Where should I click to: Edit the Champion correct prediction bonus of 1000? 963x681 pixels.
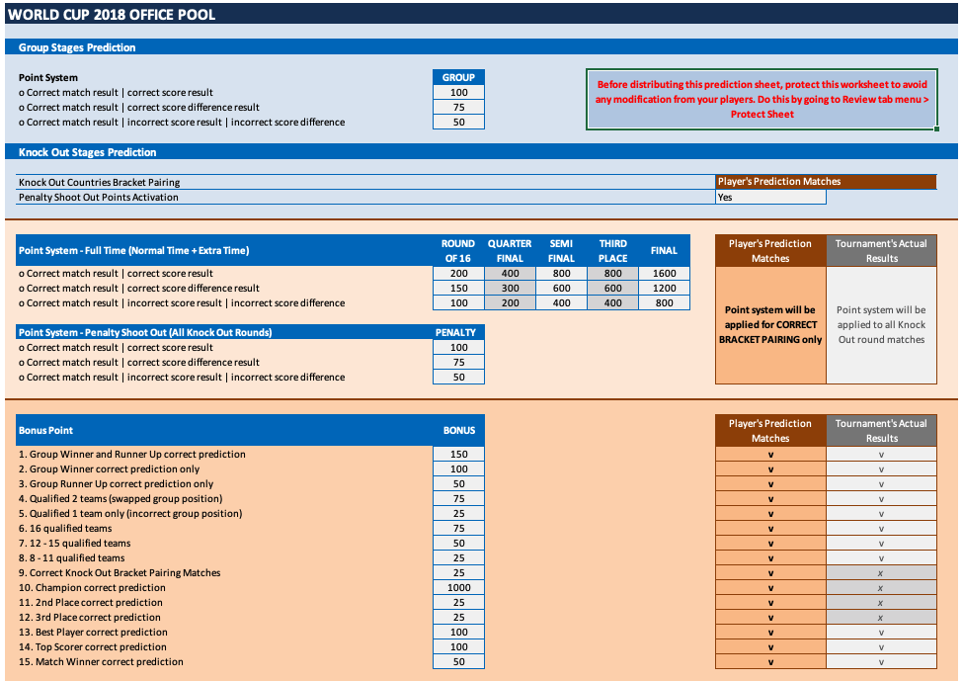pyautogui.click(x=457, y=587)
